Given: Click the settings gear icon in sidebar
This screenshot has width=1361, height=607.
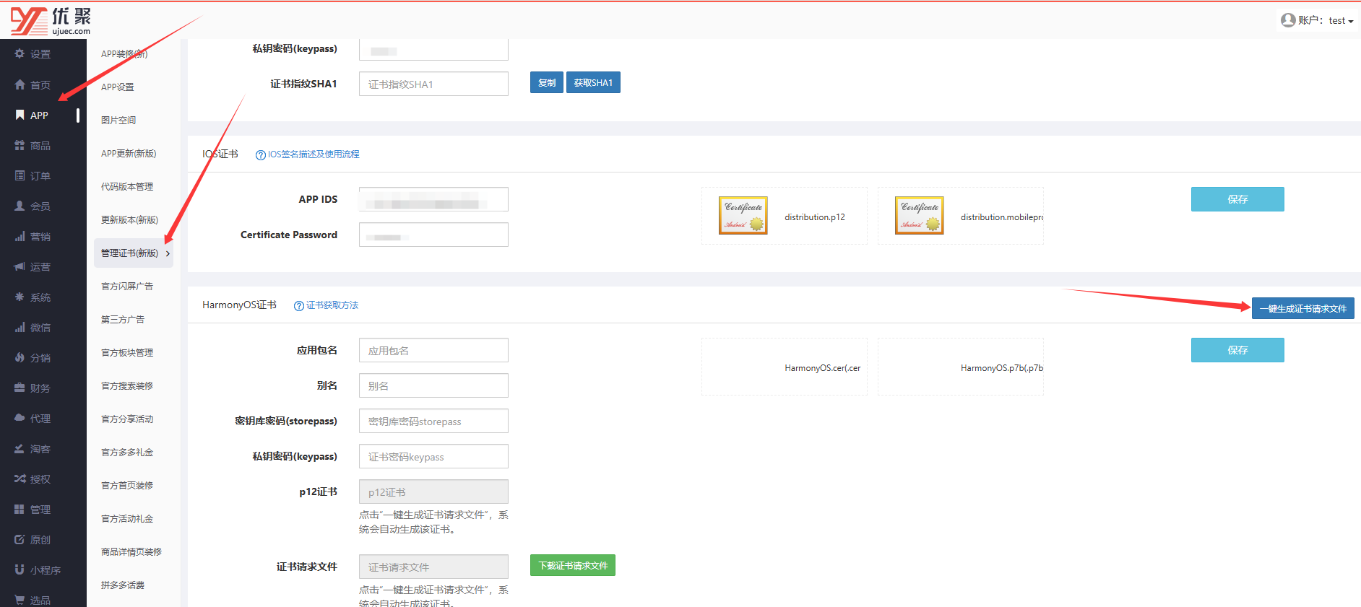Looking at the screenshot, I should 20,54.
